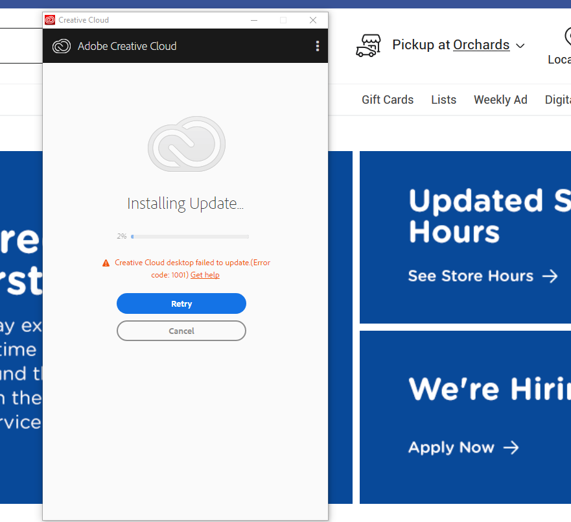Viewport: 571px width, 522px height.
Task: Close the Creative Cloud window
Action: (313, 20)
